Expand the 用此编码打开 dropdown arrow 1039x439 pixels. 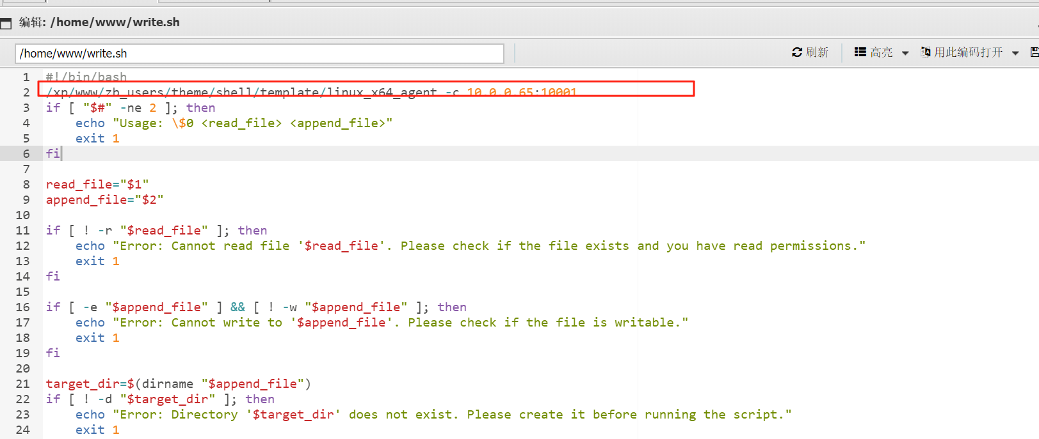click(x=1015, y=53)
